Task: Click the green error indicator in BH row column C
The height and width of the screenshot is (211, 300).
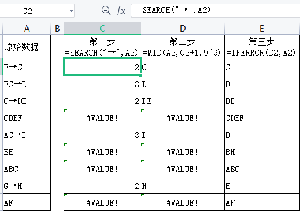Action: [65, 144]
